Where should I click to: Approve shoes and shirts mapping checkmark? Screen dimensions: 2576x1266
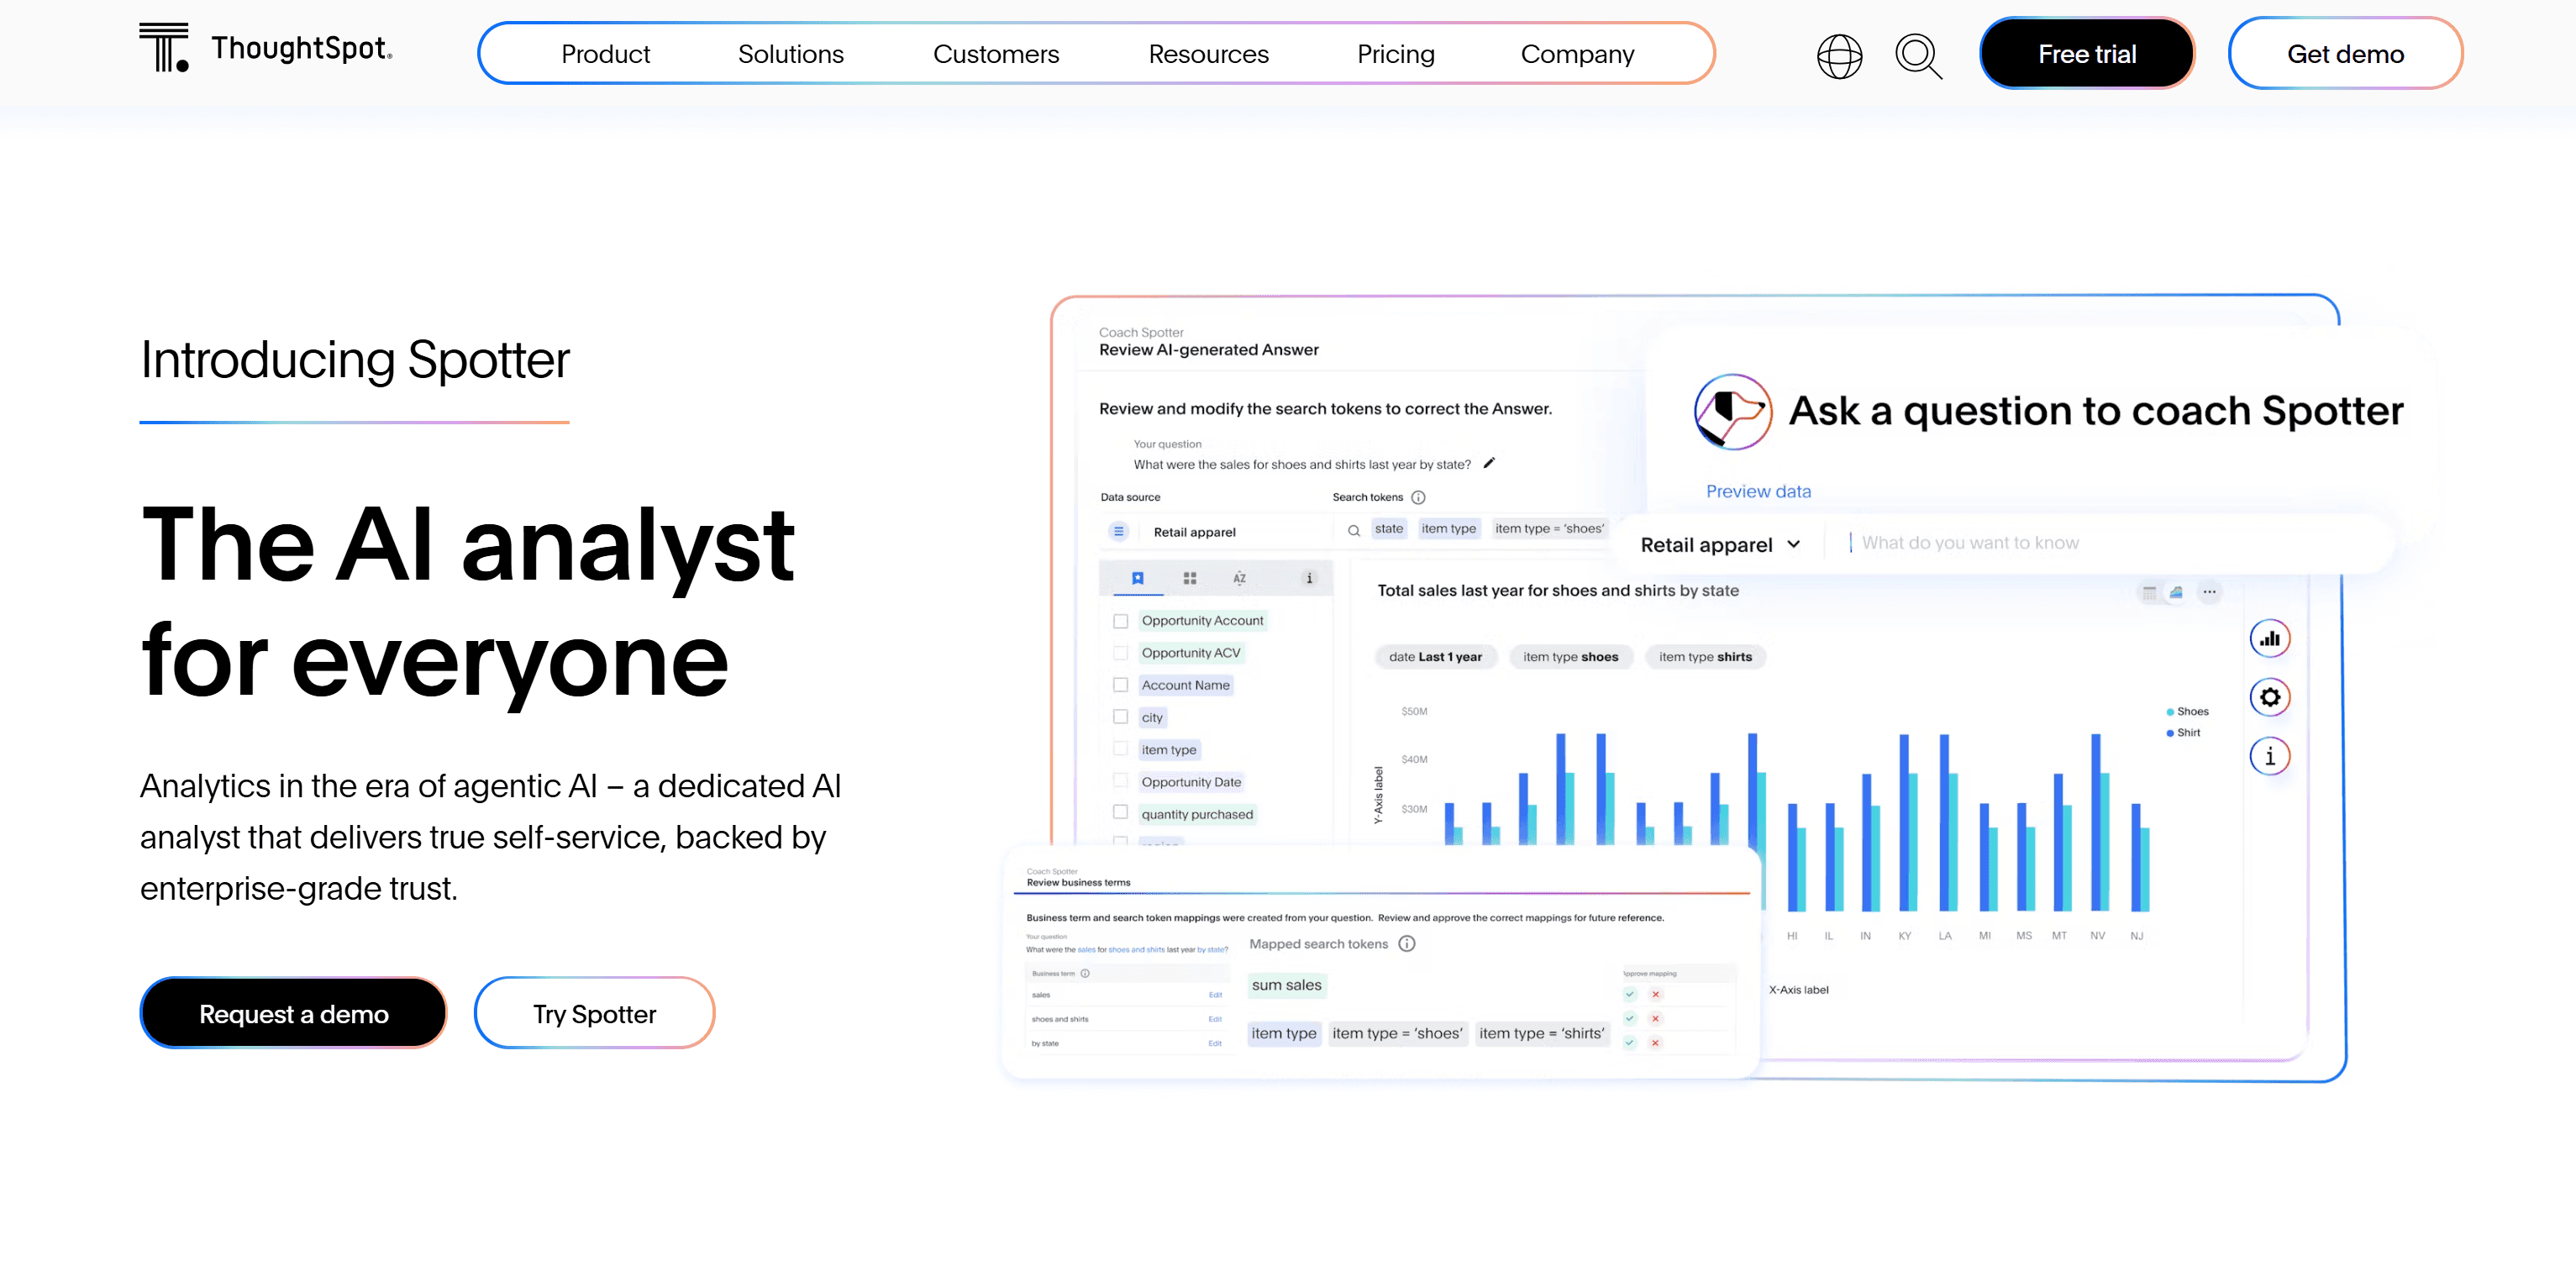coord(1629,1018)
